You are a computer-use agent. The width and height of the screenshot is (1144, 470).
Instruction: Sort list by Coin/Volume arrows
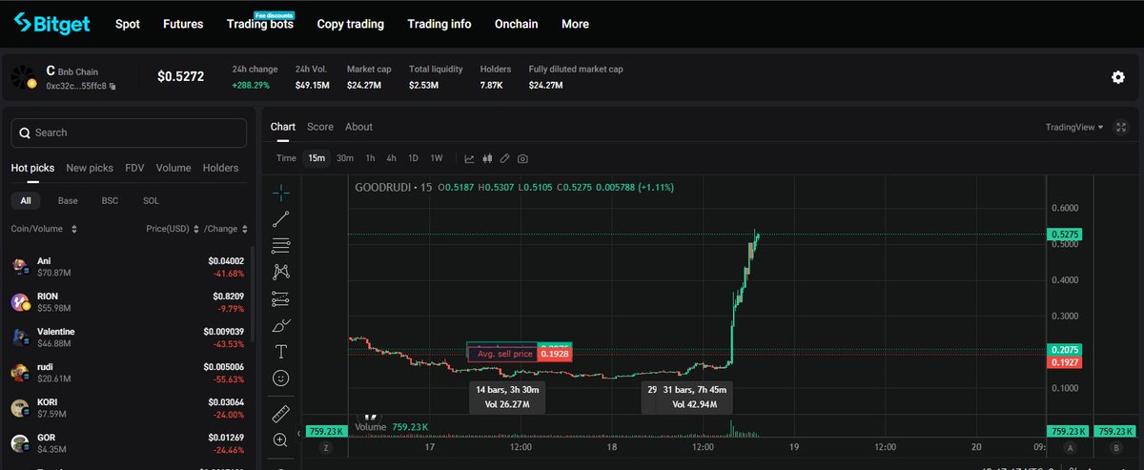click(x=74, y=229)
